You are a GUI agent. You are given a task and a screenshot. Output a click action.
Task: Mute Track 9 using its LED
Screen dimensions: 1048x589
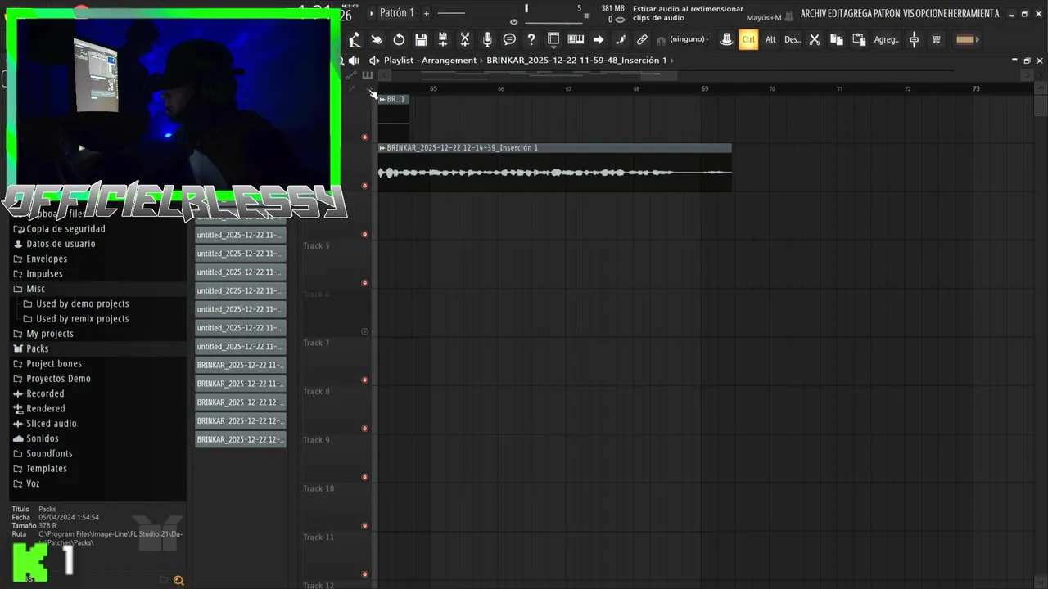point(365,477)
